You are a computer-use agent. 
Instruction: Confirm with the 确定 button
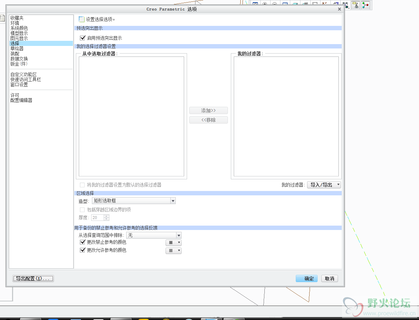tap(307, 278)
